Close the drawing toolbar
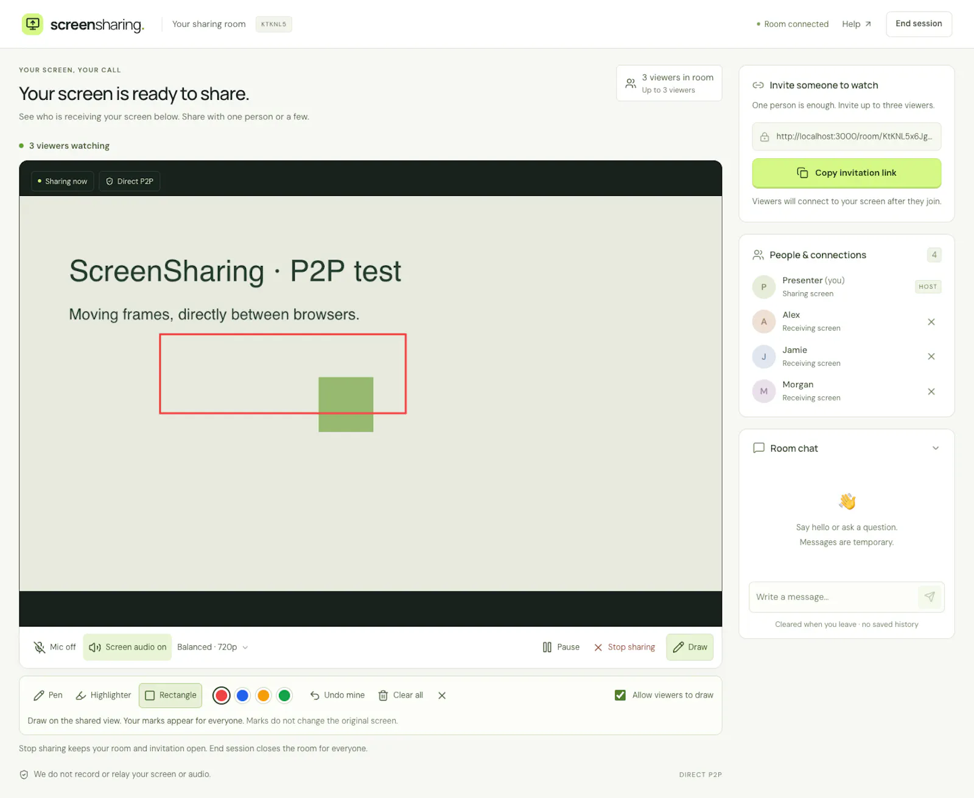 tap(442, 695)
